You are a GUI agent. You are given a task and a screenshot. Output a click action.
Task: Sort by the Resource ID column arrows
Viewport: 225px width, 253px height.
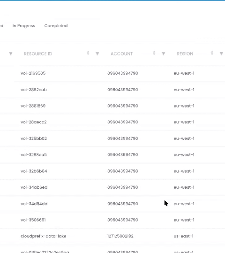[88, 53]
